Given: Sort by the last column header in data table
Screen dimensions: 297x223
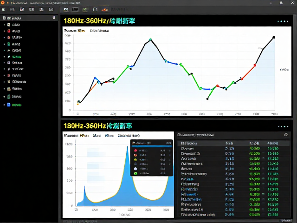Looking at the screenshot, I should coord(273,144).
